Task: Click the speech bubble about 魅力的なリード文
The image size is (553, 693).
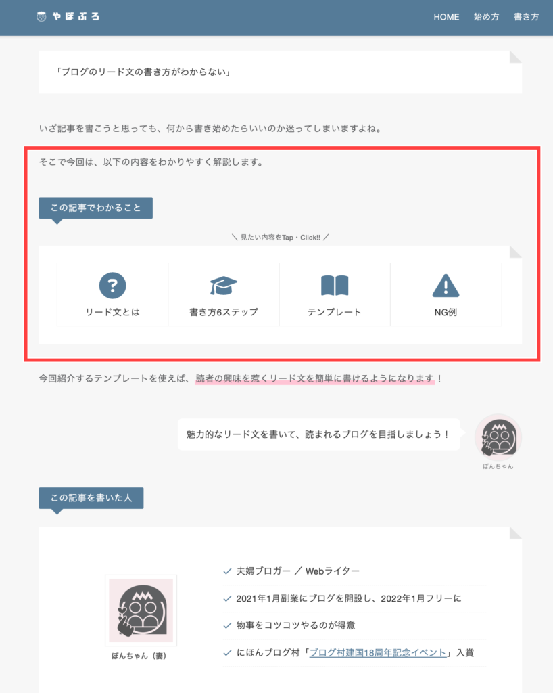Action: tap(318, 434)
